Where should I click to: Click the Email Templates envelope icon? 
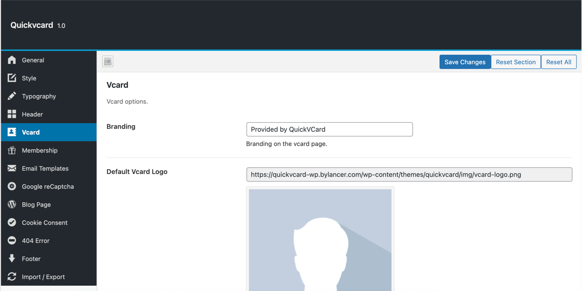point(12,168)
